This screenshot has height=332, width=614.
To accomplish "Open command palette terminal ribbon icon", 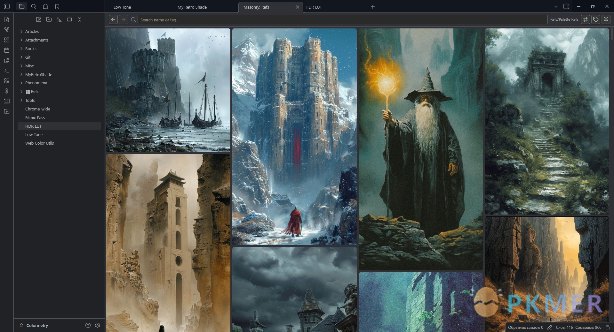I will tap(7, 71).
